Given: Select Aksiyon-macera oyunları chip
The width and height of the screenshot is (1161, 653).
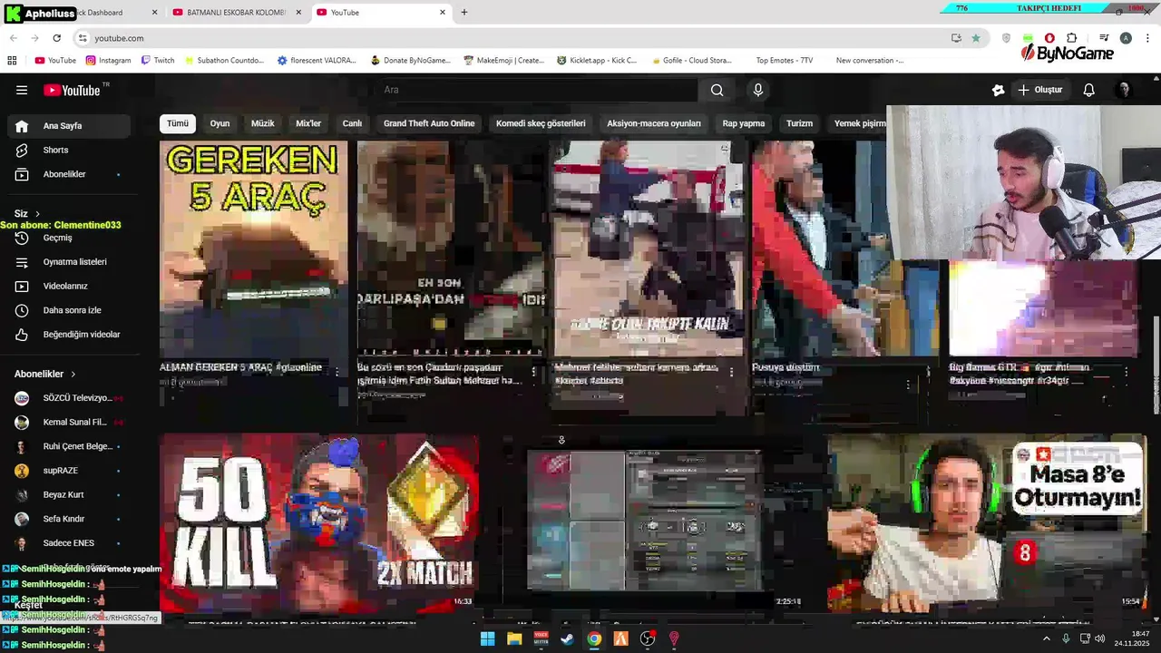Looking at the screenshot, I should (654, 123).
